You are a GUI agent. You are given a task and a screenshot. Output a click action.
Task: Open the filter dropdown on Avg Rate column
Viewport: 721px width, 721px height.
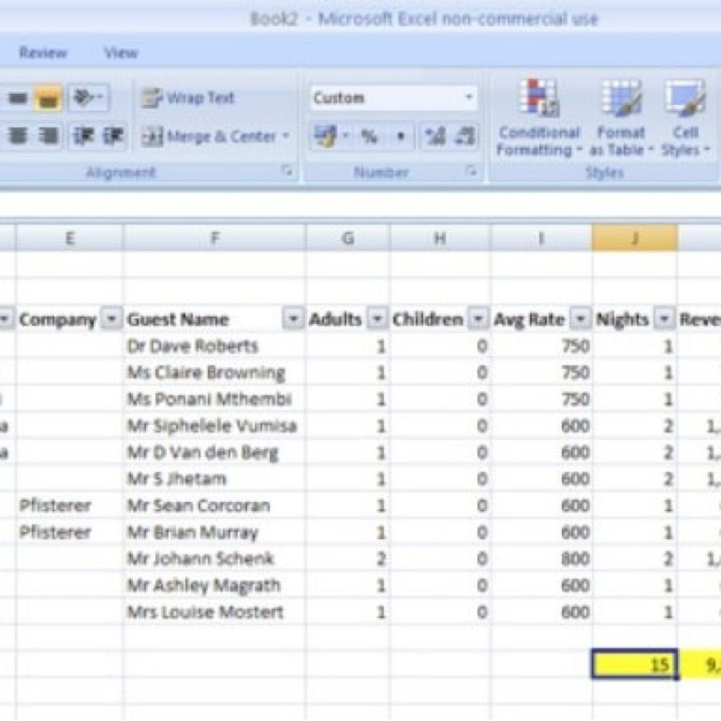(579, 320)
